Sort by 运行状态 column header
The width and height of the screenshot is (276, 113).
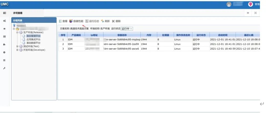pyautogui.click(x=201, y=35)
